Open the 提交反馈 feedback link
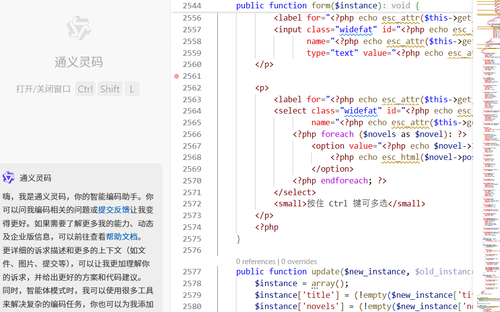 tap(114, 210)
